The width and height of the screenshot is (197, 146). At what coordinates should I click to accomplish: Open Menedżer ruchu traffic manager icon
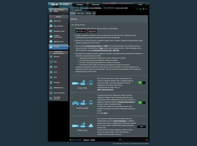point(51,31)
